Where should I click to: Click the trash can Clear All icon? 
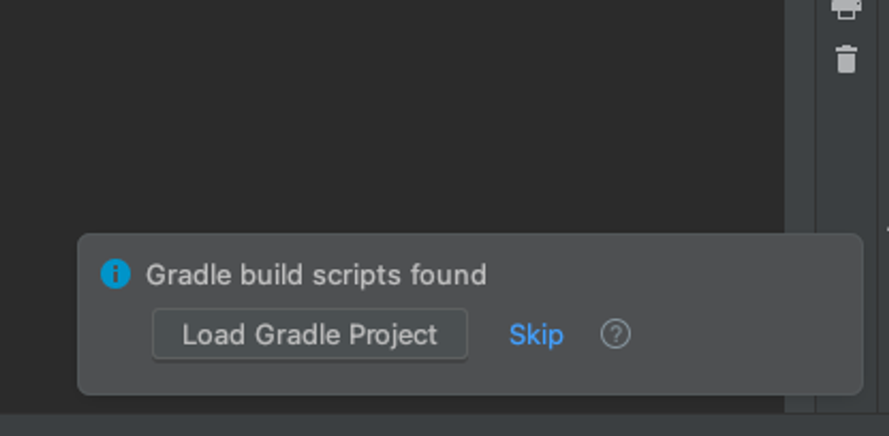(846, 59)
